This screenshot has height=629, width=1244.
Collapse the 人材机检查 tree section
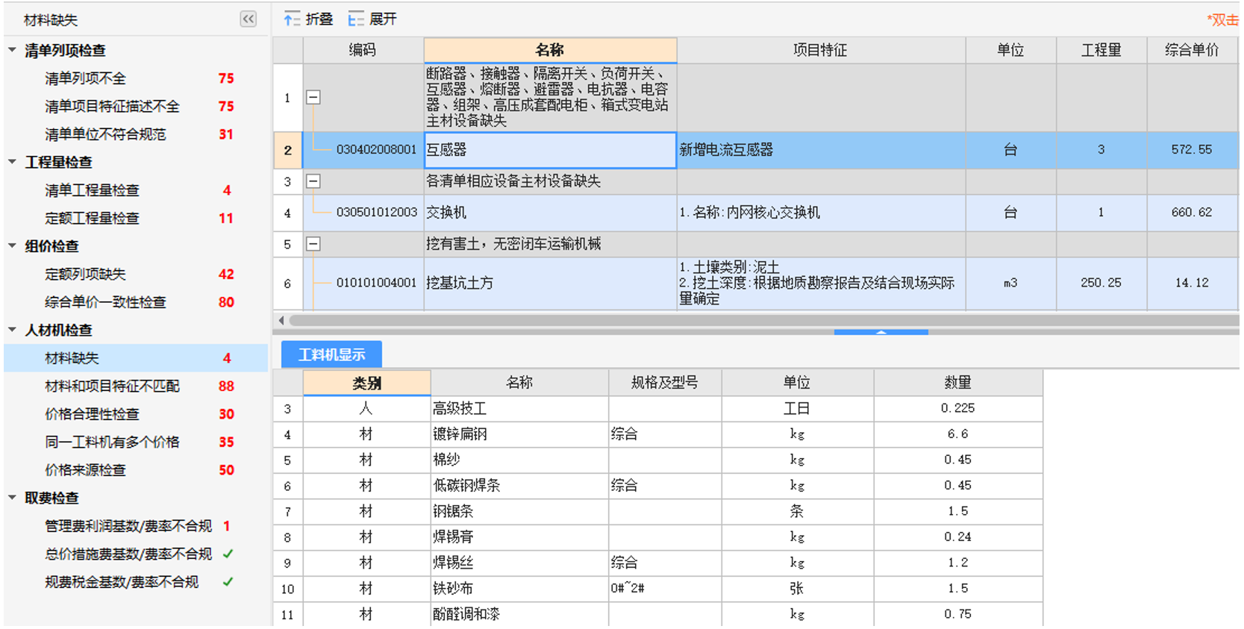point(12,330)
